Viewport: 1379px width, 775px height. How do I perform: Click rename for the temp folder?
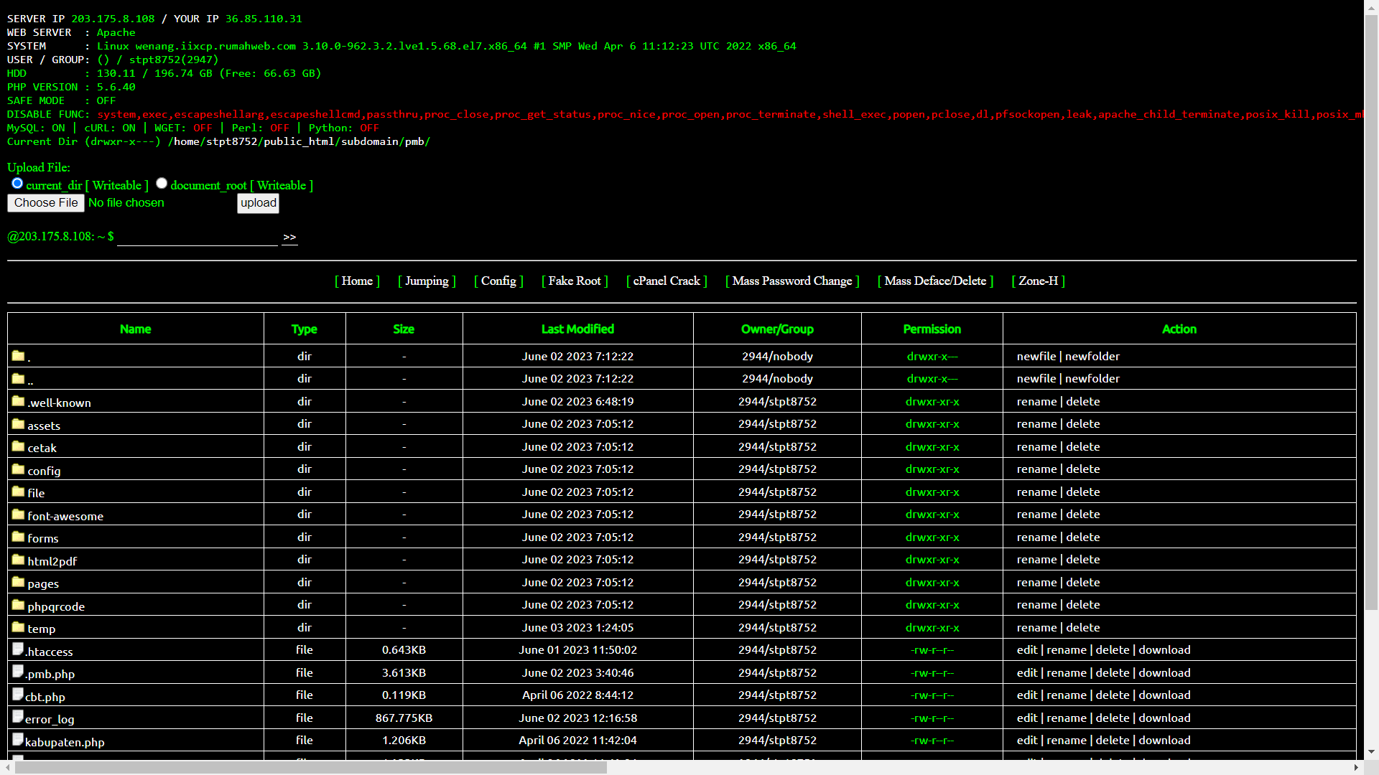(1036, 628)
